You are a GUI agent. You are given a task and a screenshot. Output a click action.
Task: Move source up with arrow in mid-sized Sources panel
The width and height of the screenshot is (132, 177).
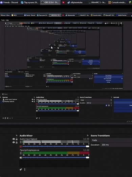pos(10,118)
